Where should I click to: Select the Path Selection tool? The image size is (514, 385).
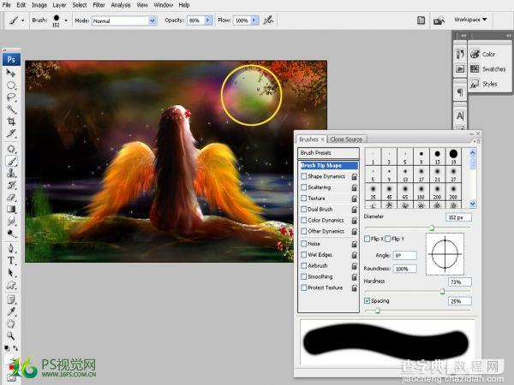coord(11,272)
